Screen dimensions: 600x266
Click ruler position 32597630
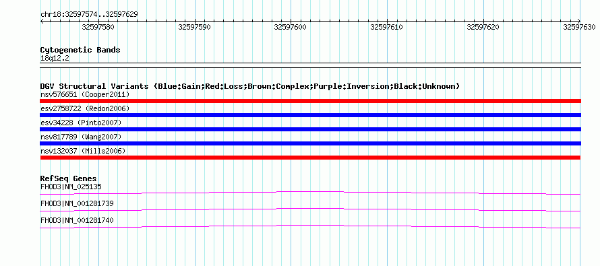coord(579,27)
